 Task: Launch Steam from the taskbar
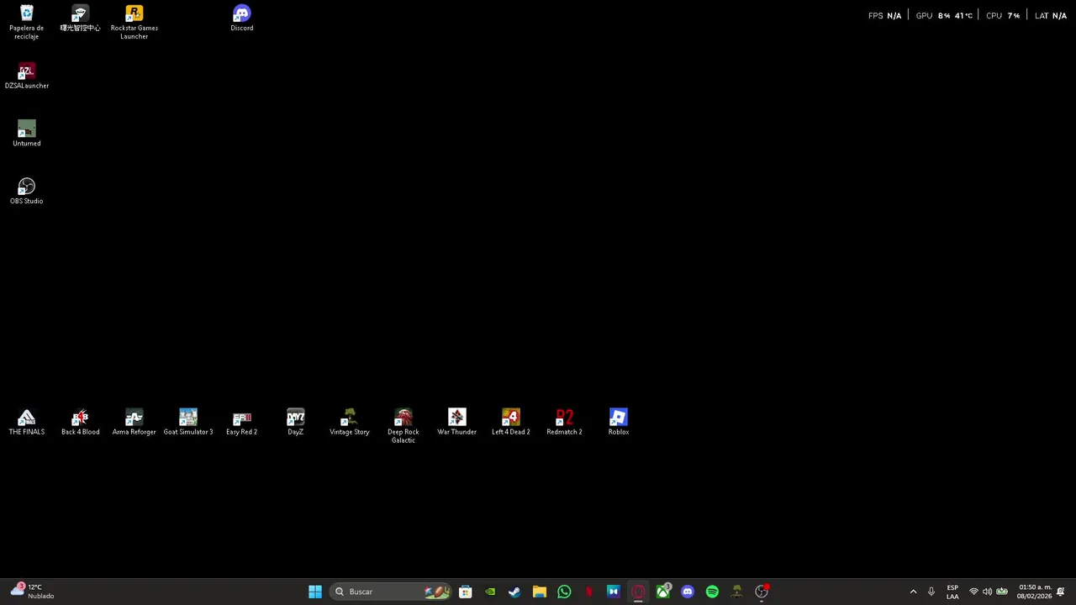514,592
